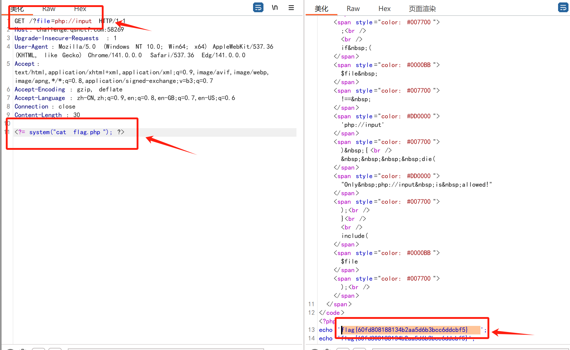Image resolution: width=570 pixels, height=350 pixels.
Task: Select request panel 美化 tab
Action: (x=17, y=9)
